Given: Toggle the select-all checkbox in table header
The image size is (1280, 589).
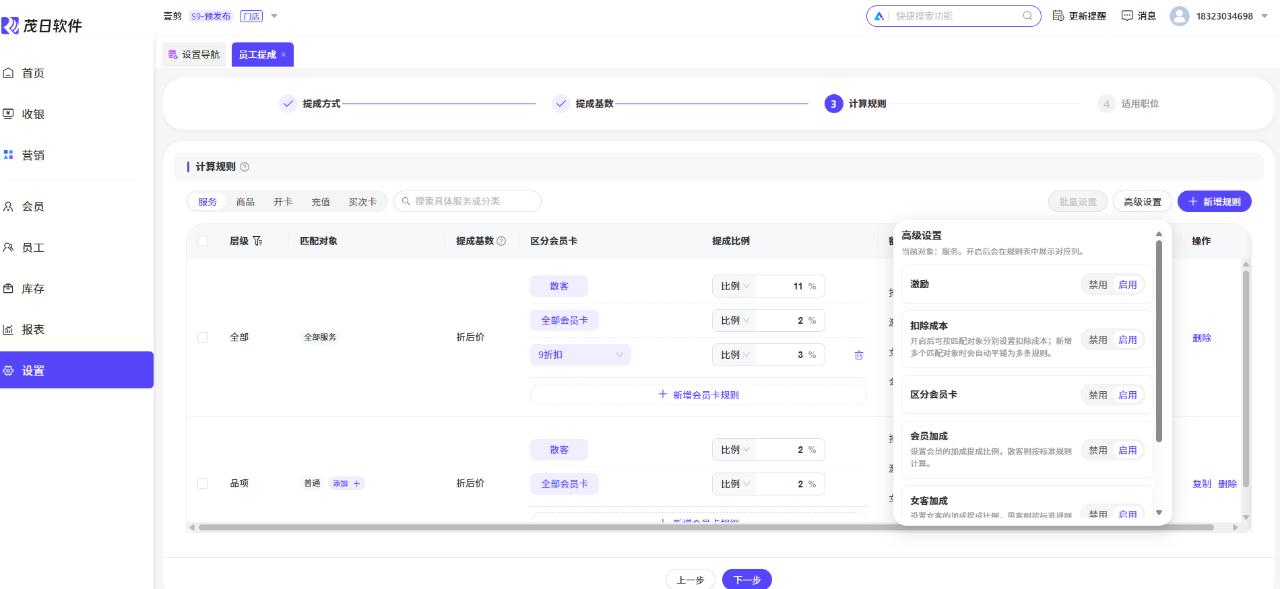Looking at the screenshot, I should point(203,241).
